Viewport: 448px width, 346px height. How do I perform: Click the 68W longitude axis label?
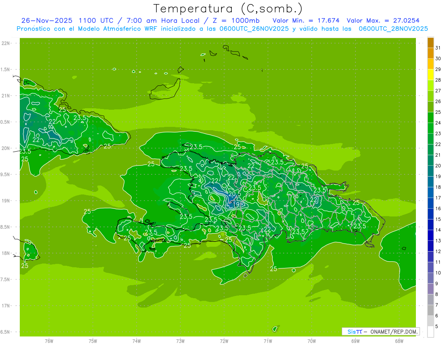tap(399, 341)
